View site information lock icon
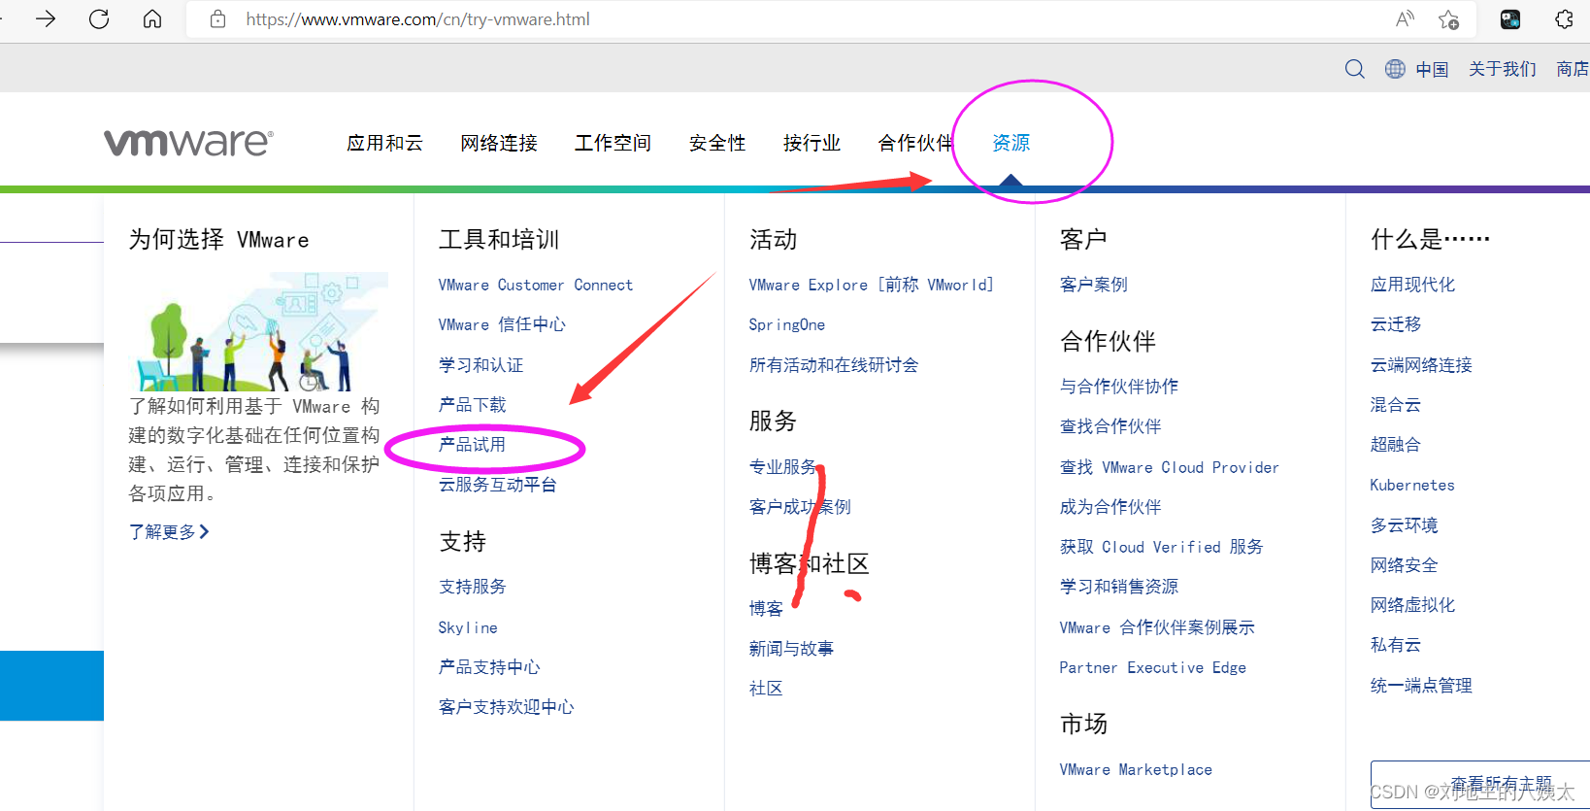1590x811 pixels. pos(218,18)
